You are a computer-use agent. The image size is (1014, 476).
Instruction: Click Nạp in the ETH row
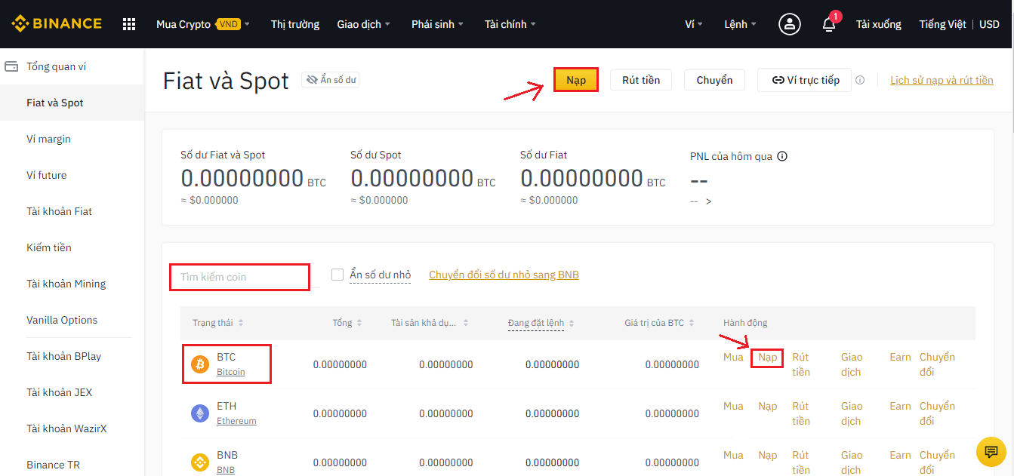[x=768, y=407]
